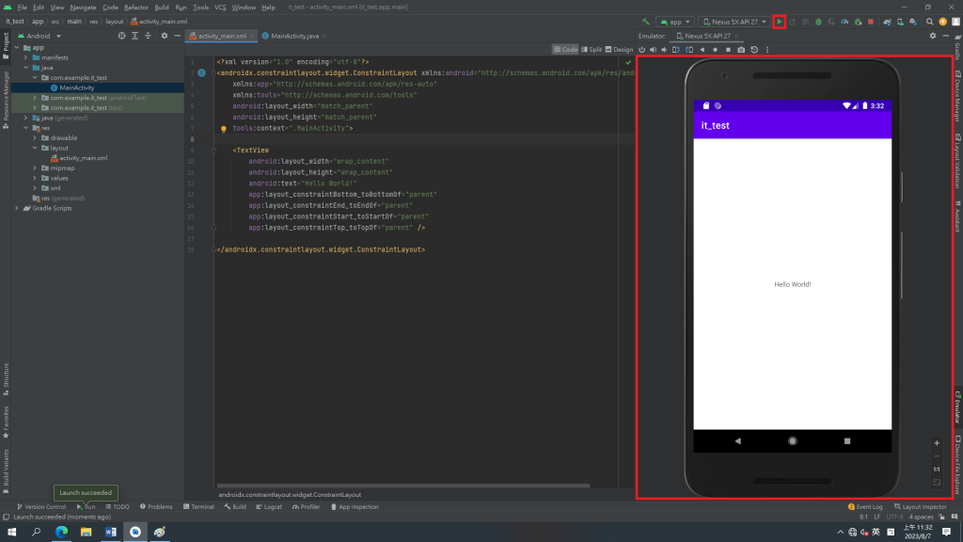Image resolution: width=963 pixels, height=542 pixels.
Task: Zoom in emulator with plus button
Action: click(x=937, y=443)
